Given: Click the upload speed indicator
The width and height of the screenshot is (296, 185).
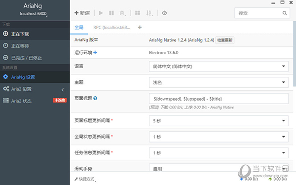Looking at the screenshot, I should coord(278,179).
